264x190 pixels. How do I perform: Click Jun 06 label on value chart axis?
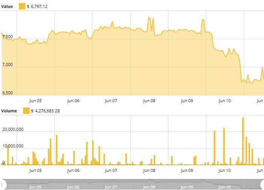point(73,101)
